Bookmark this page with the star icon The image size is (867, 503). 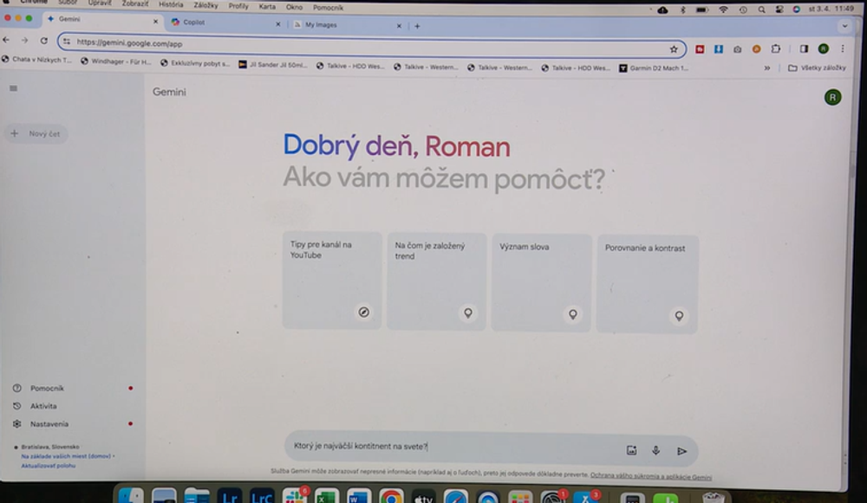point(674,49)
